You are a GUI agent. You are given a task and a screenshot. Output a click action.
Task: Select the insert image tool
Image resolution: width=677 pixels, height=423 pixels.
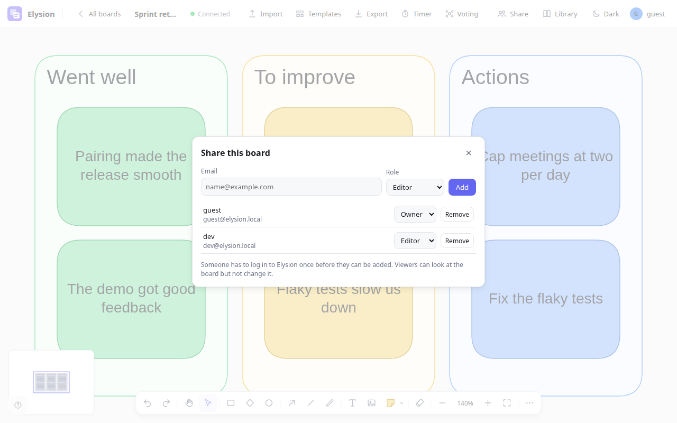pyautogui.click(x=371, y=403)
